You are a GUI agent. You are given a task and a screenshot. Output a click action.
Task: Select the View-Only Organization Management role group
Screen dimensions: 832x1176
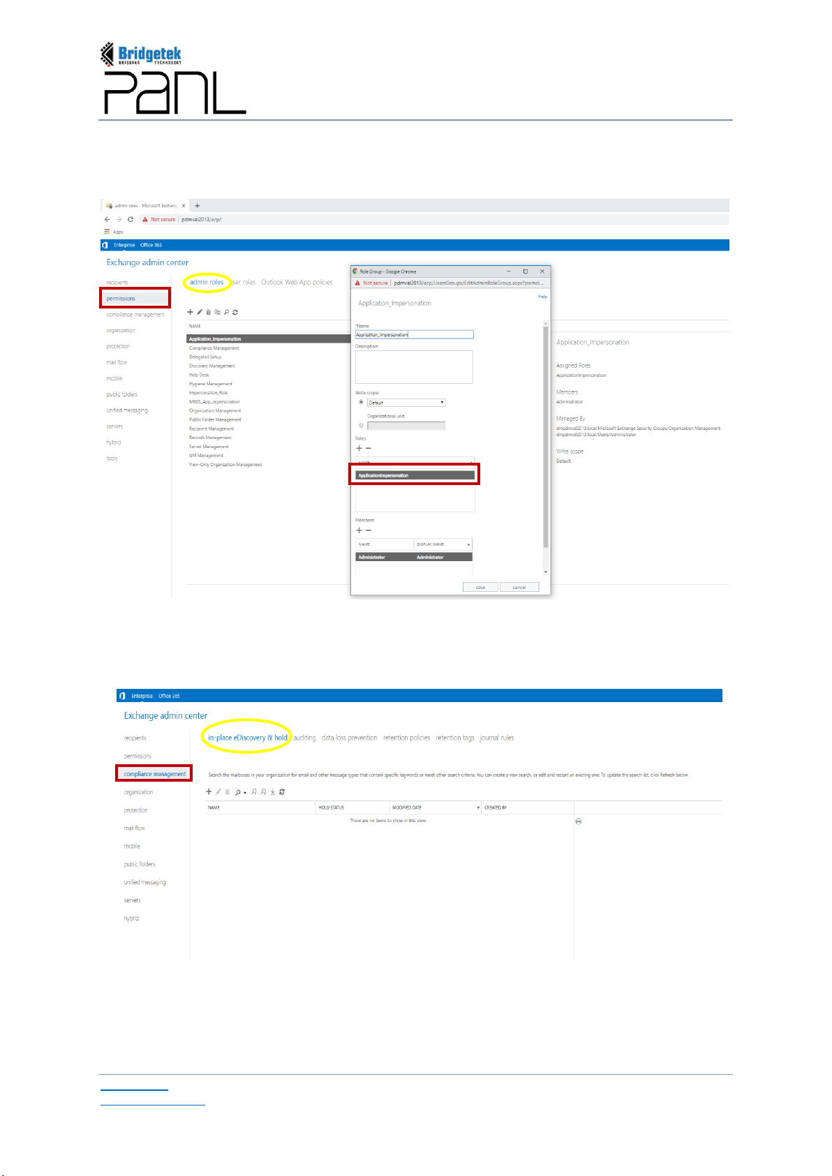[x=225, y=464]
